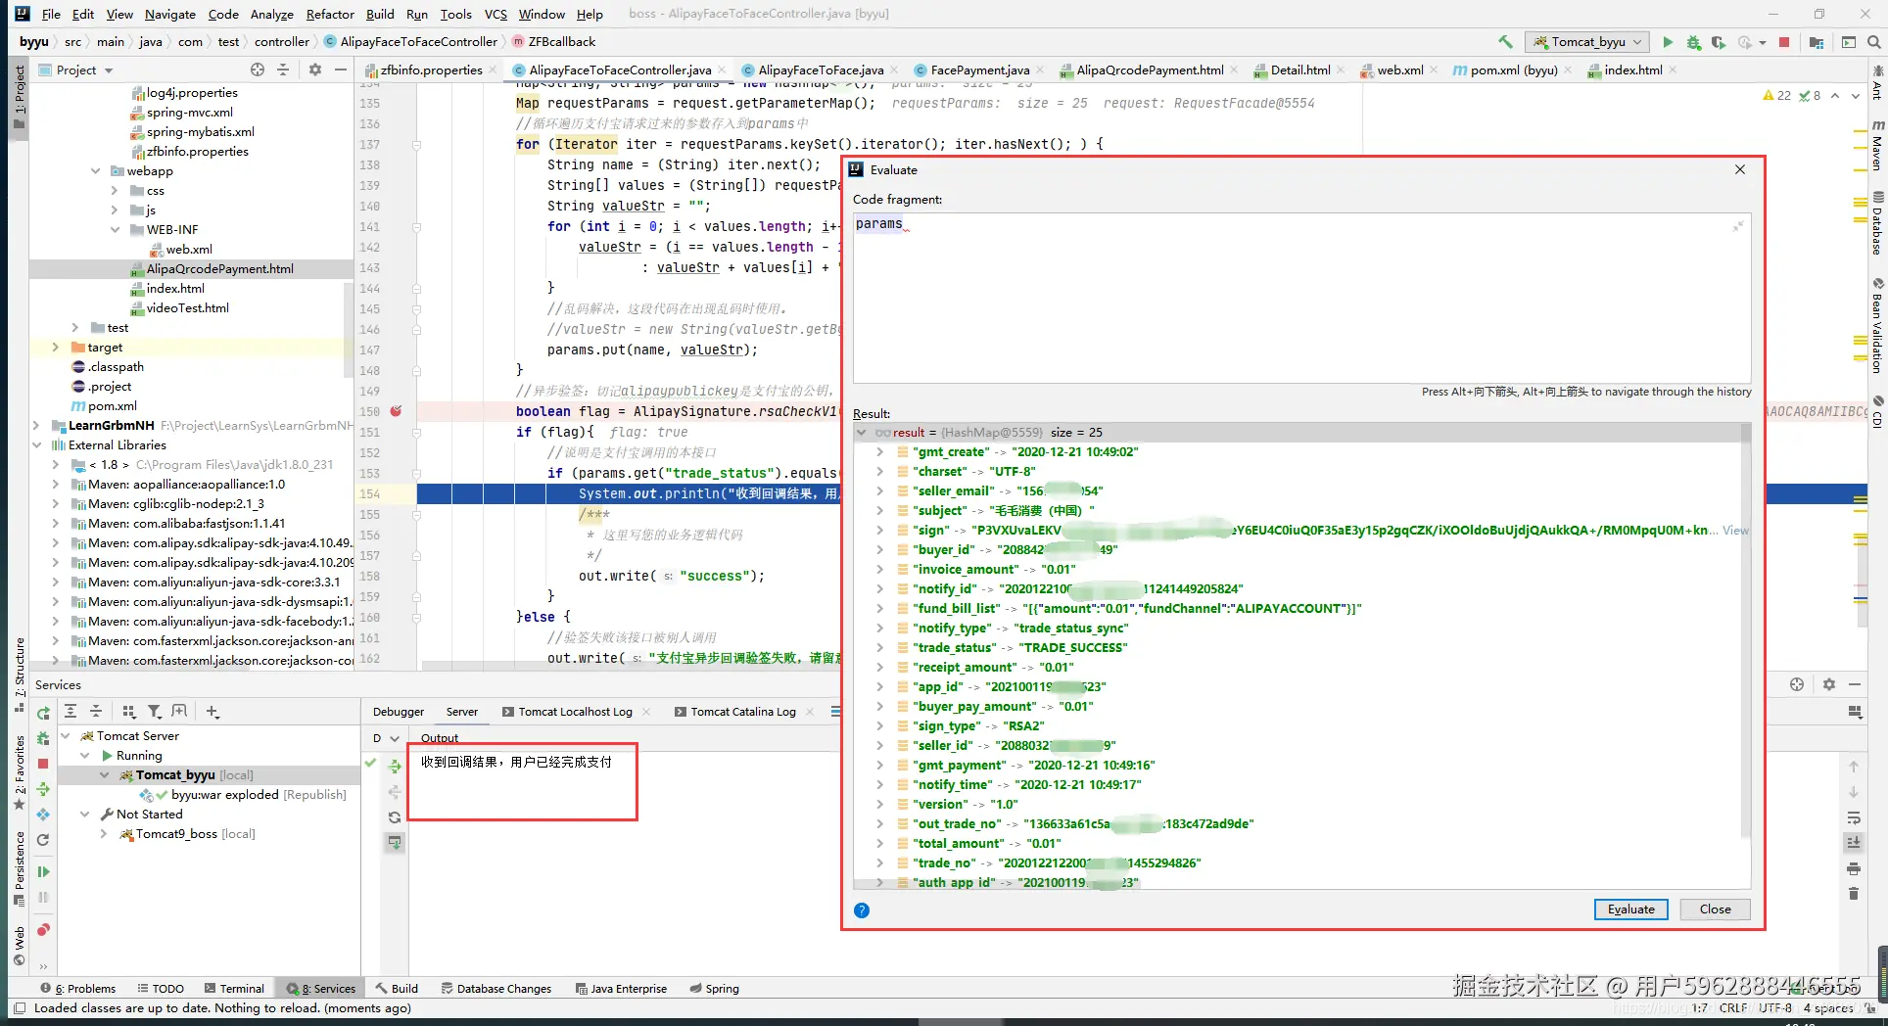Open the Refactor menu
Viewport: 1888px width, 1026px height.
click(330, 14)
